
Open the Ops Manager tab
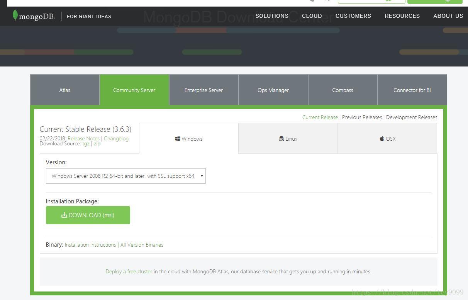pos(273,90)
